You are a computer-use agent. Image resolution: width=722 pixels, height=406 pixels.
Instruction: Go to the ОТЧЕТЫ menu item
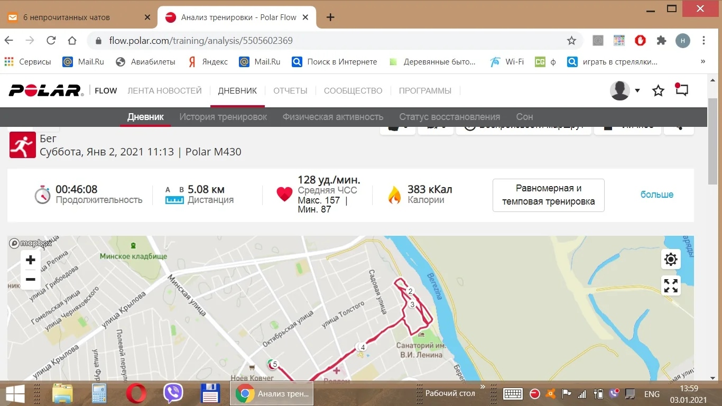(x=290, y=91)
